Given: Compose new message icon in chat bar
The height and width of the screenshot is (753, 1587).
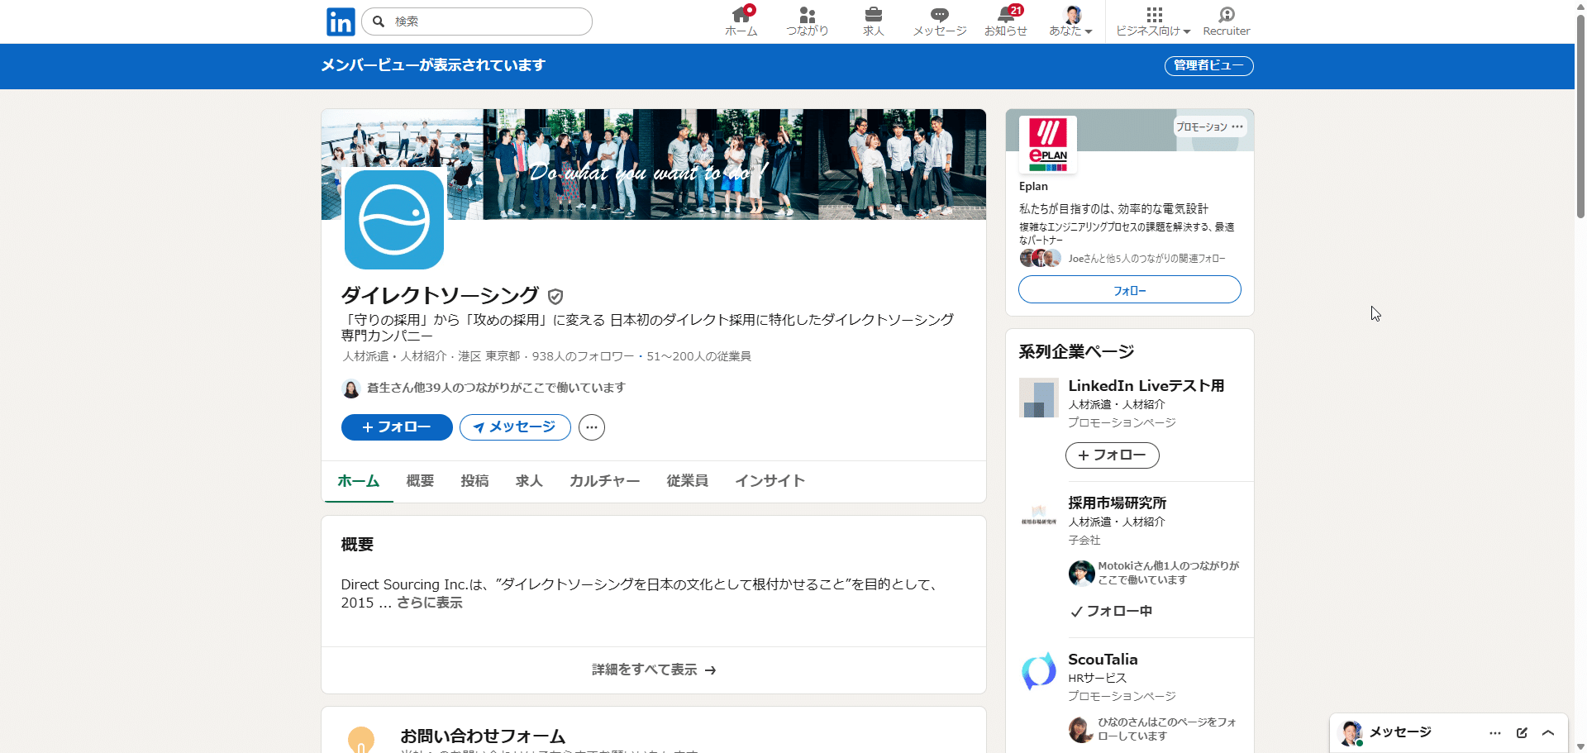Looking at the screenshot, I should point(1522,733).
